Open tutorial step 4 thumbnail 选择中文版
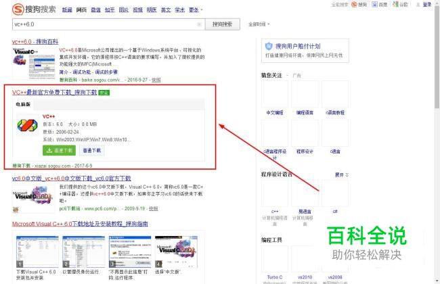 pyautogui.click(x=176, y=252)
